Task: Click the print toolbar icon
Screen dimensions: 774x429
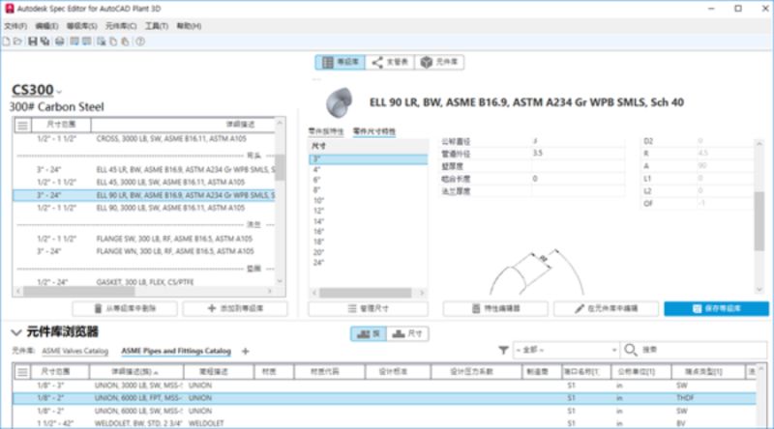Action: pos(60,42)
